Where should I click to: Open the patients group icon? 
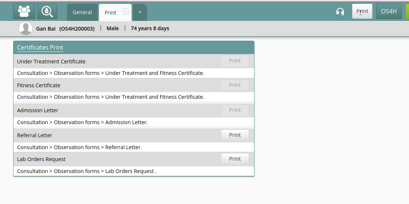[24, 12]
